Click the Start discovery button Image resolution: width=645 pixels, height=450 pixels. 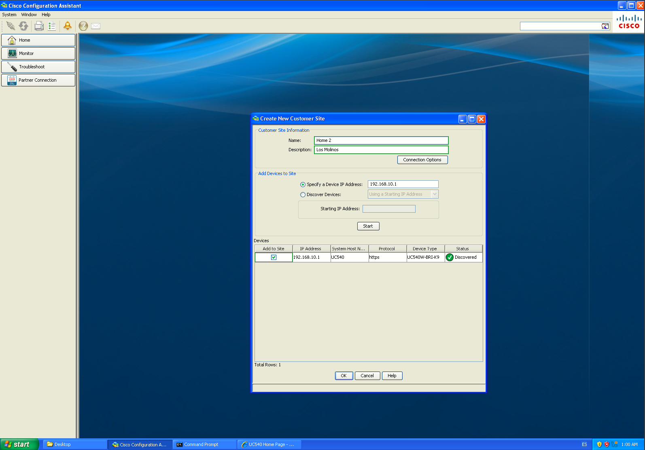pyautogui.click(x=368, y=226)
